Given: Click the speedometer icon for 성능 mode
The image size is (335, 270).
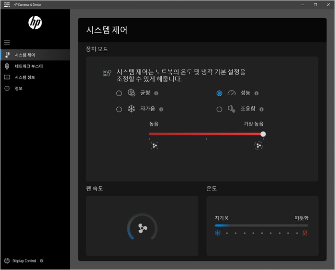Looking at the screenshot, I should (x=232, y=93).
